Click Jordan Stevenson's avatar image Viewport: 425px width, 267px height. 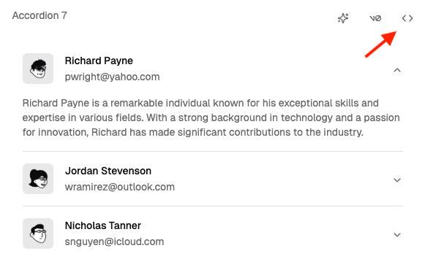point(38,179)
